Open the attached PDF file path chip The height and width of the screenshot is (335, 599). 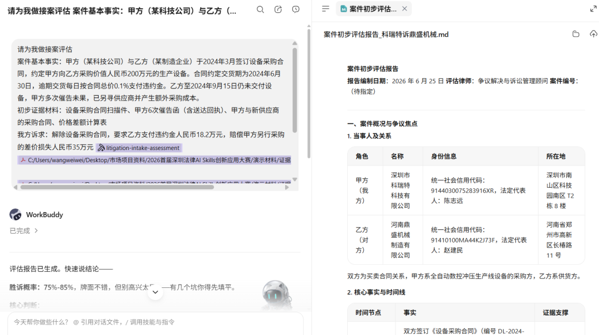(155, 160)
